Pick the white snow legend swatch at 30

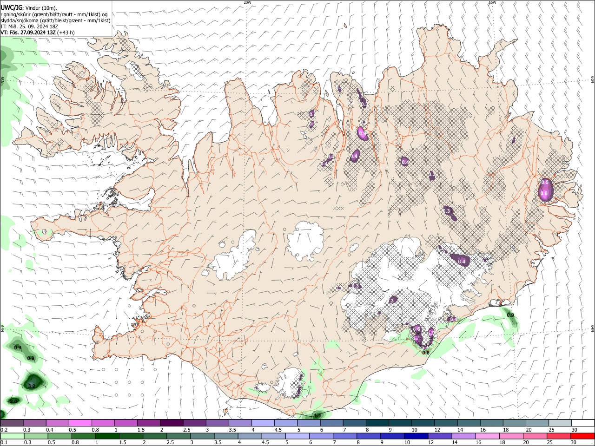[x=582, y=423]
